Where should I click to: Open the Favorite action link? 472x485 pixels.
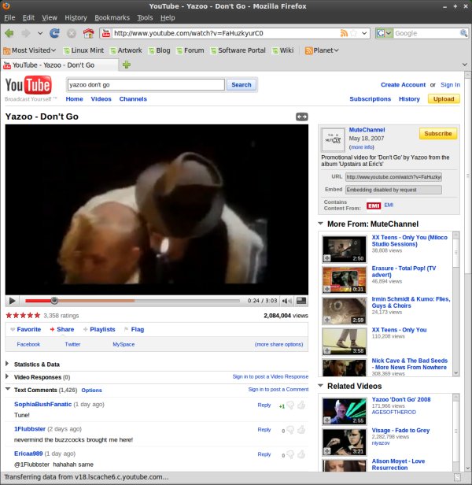(x=29, y=329)
